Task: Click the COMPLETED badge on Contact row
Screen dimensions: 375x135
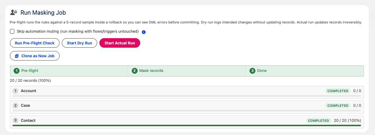Action: (x=319, y=120)
